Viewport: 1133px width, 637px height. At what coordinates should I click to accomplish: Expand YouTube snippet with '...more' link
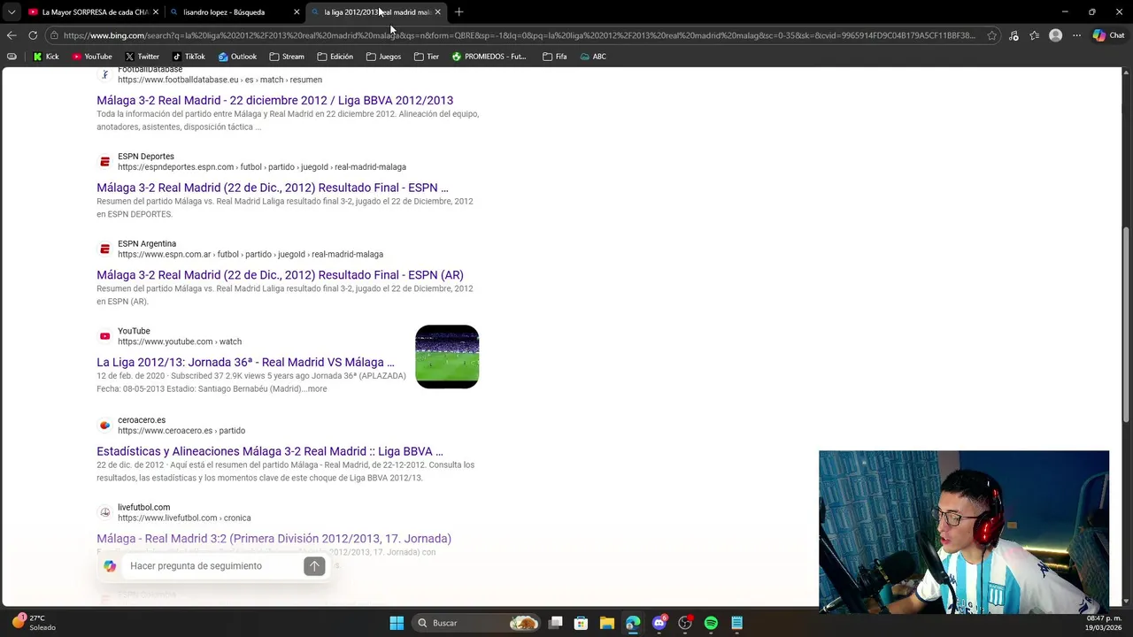pos(316,388)
